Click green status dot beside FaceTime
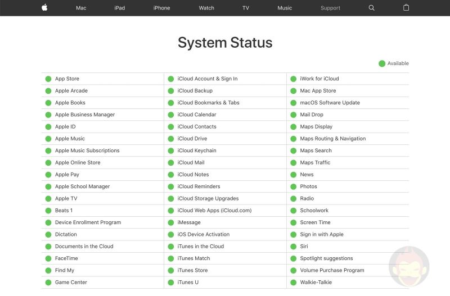The height and width of the screenshot is (296, 450). click(48, 258)
